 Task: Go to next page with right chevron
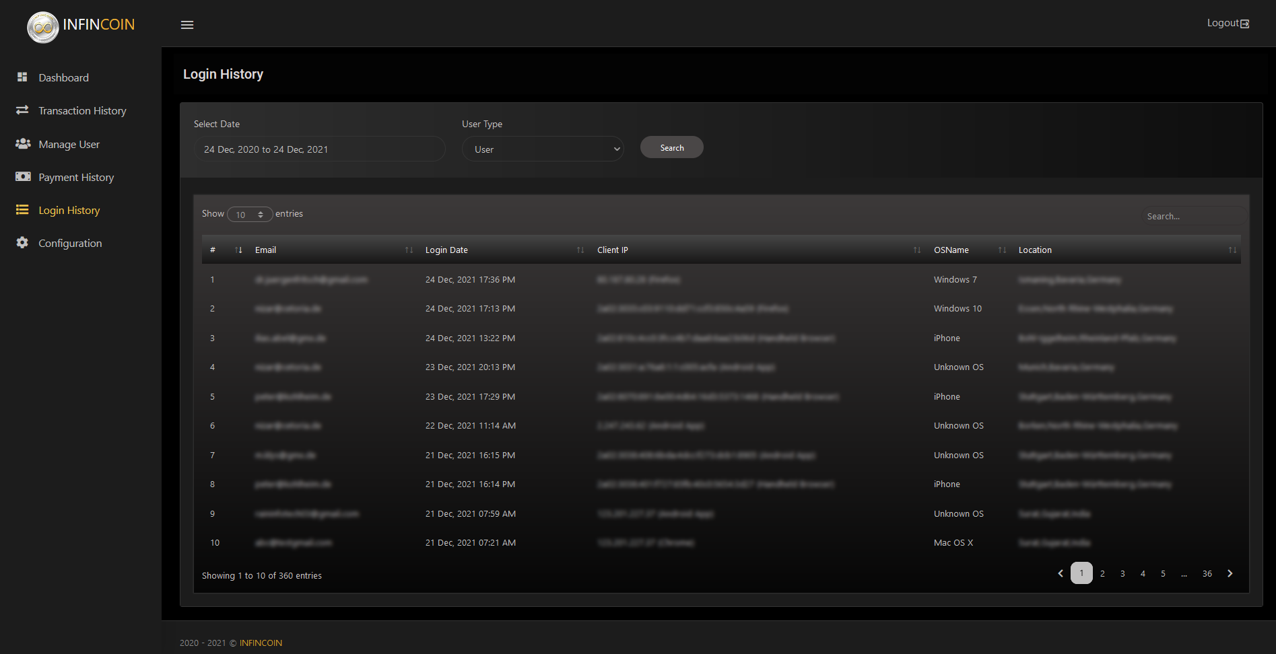coord(1230,574)
